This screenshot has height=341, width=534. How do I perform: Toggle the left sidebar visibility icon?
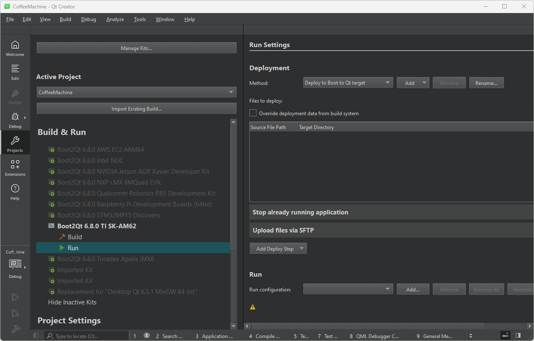(x=36, y=336)
